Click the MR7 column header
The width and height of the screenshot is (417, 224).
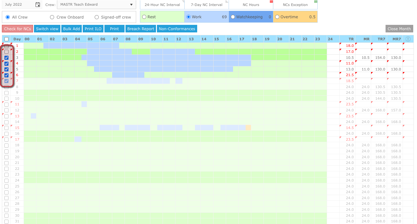pyautogui.click(x=395, y=39)
